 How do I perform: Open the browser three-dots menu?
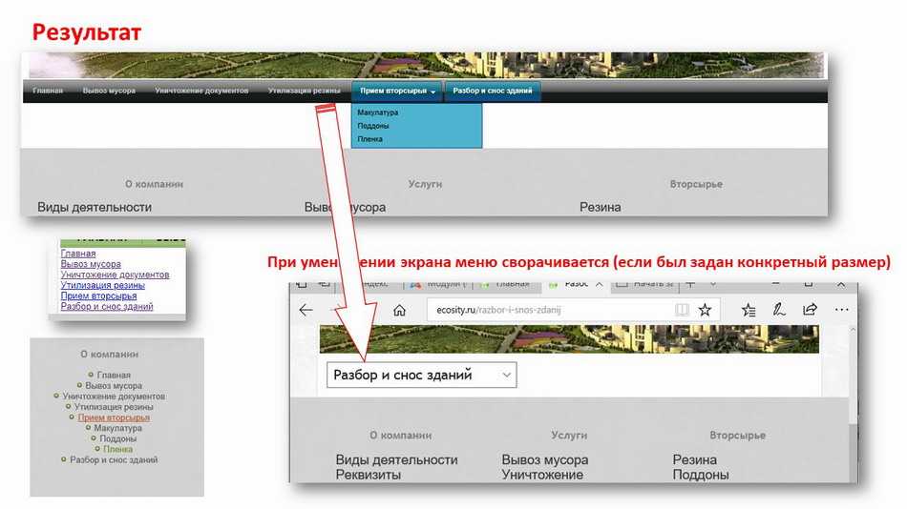click(841, 310)
